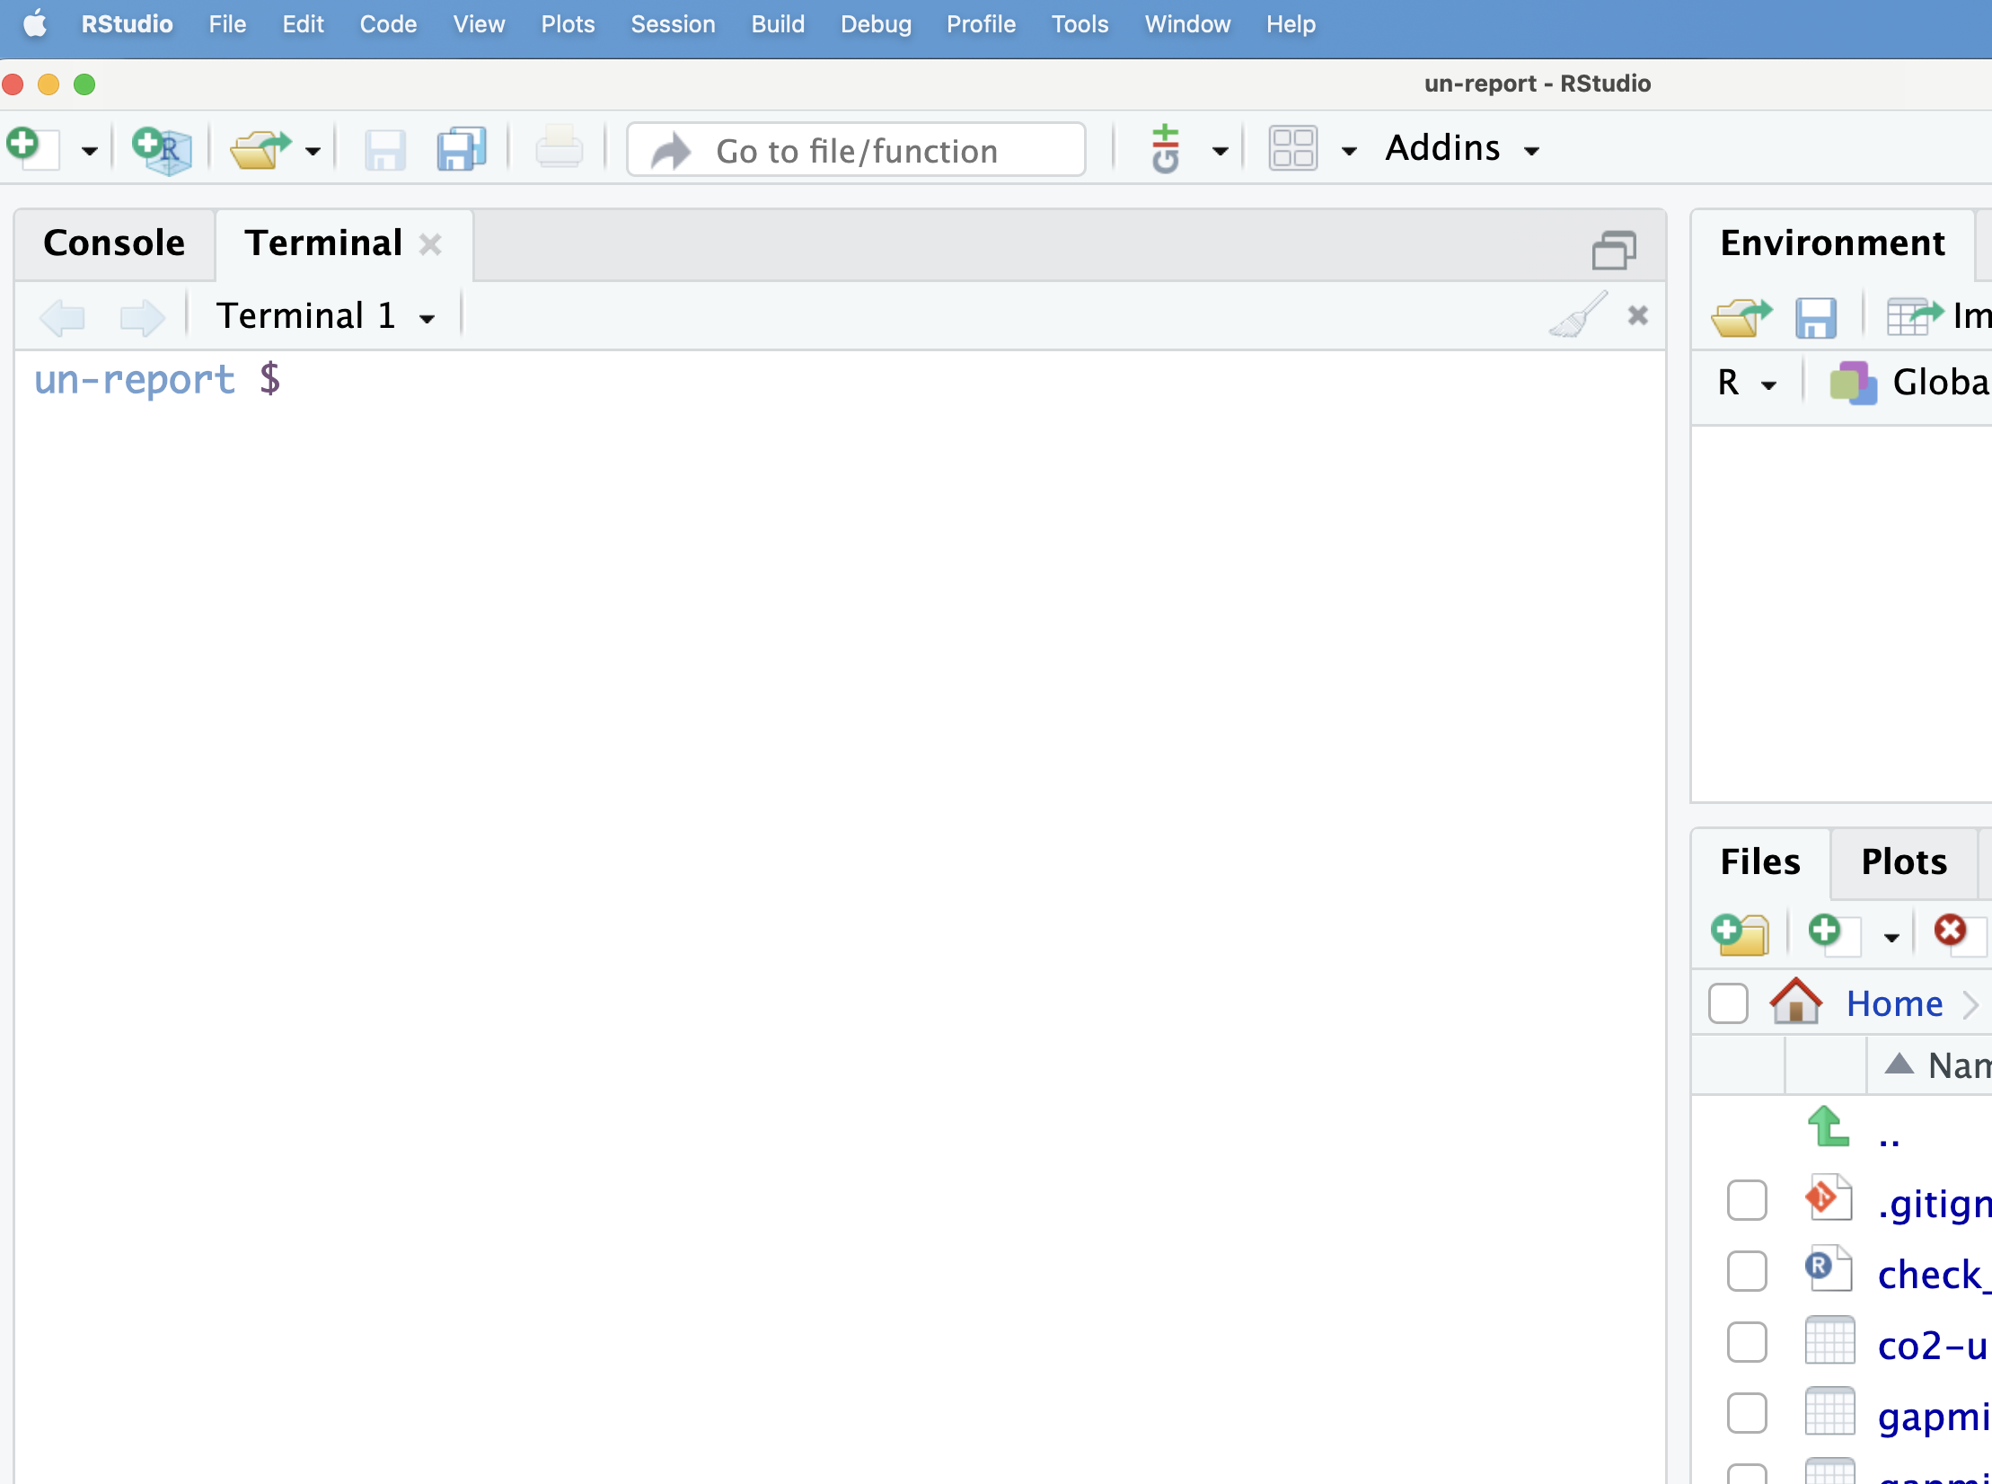
Task: Open the .gitignore file
Action: tap(1935, 1204)
